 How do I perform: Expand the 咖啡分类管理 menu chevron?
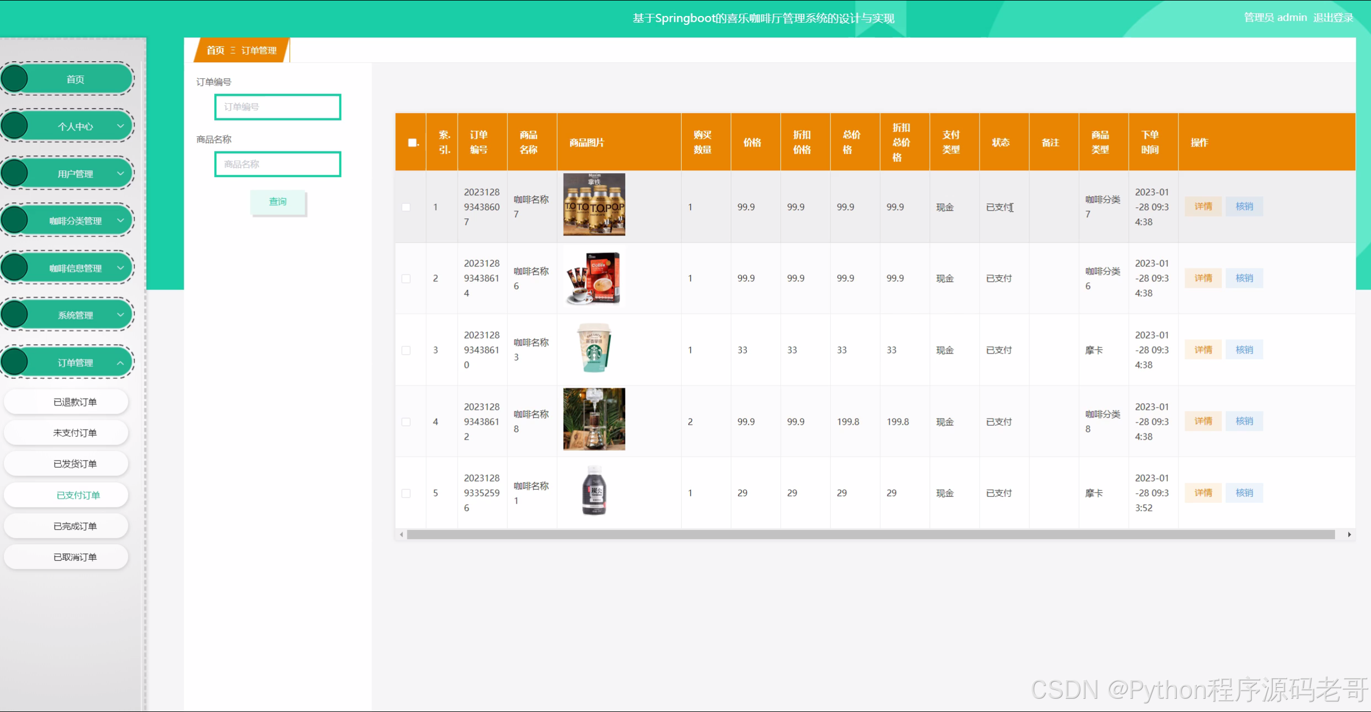coord(120,221)
